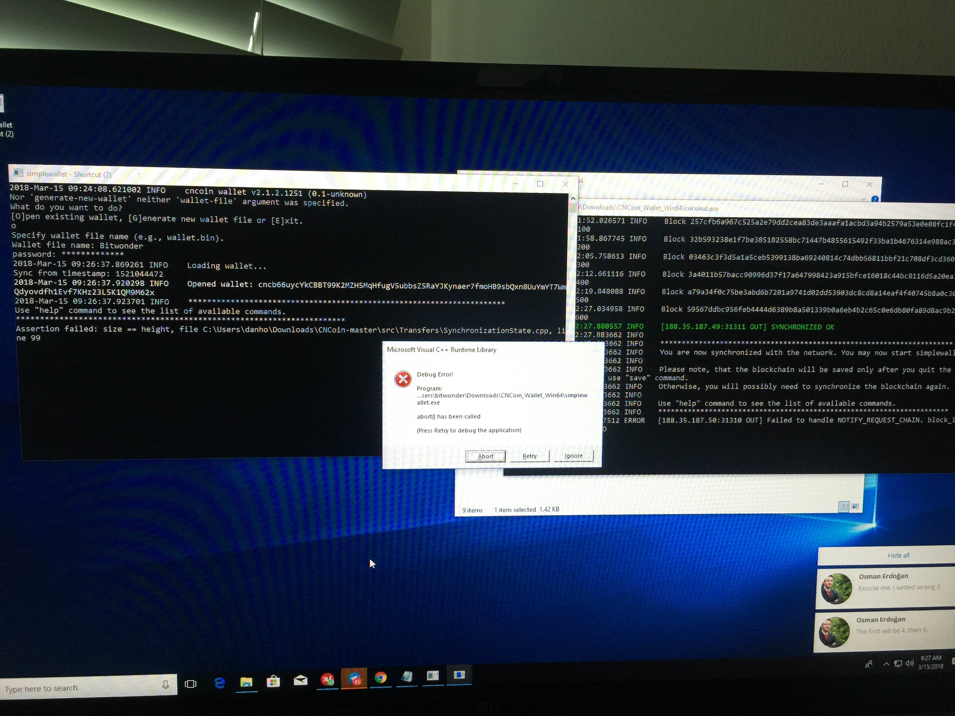
Task: Open Google Chrome from taskbar
Action: [x=380, y=677]
